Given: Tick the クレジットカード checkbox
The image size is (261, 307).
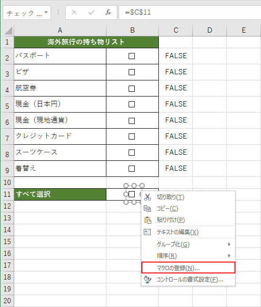Looking at the screenshot, I should (x=131, y=136).
